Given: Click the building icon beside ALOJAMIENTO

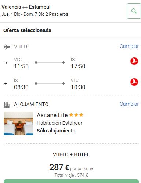Looking at the screenshot, I should pos(7,105).
